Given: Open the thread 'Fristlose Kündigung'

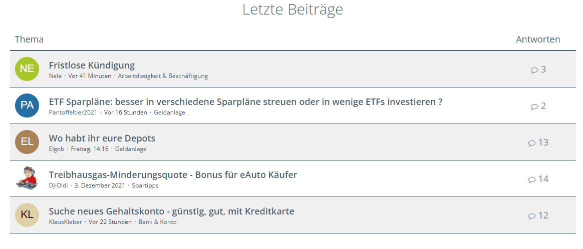Looking at the screenshot, I should click(x=92, y=65).
